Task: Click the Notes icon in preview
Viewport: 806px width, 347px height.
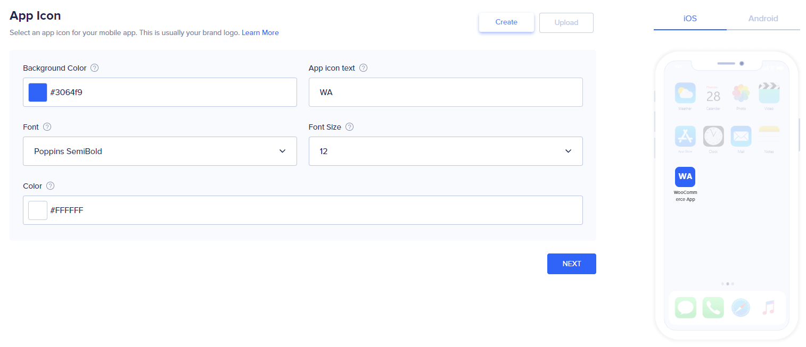Action: [769, 136]
